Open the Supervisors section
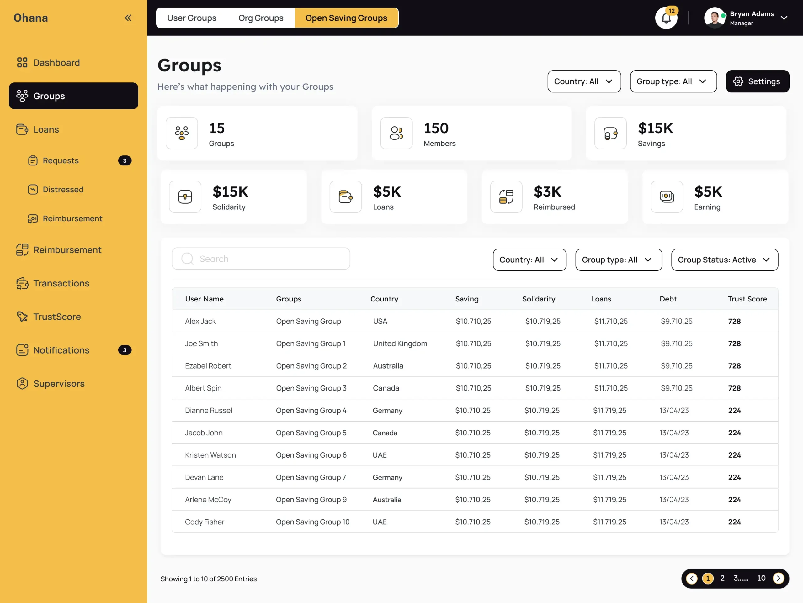 pos(59,384)
